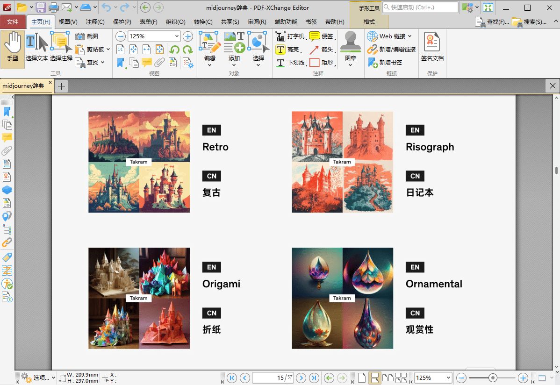The image size is (560, 385).
Task: Click the Snapshot camera icon
Action: pyautogui.click(x=80, y=36)
